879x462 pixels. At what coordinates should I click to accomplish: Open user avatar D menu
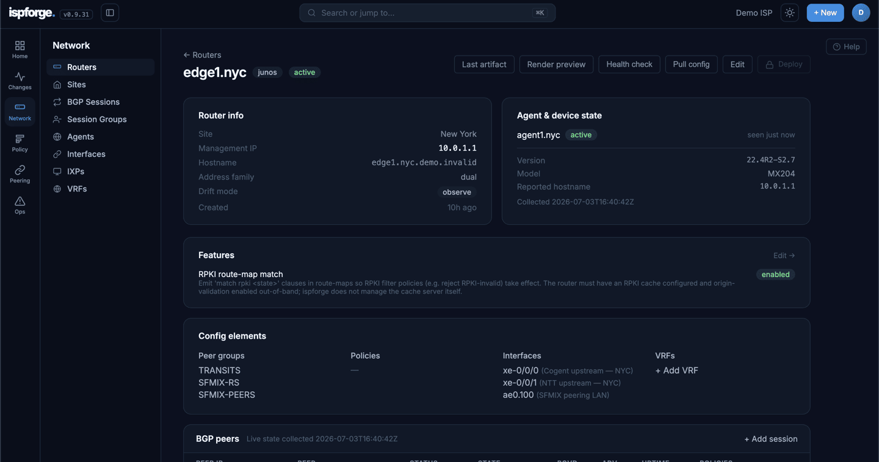(861, 13)
